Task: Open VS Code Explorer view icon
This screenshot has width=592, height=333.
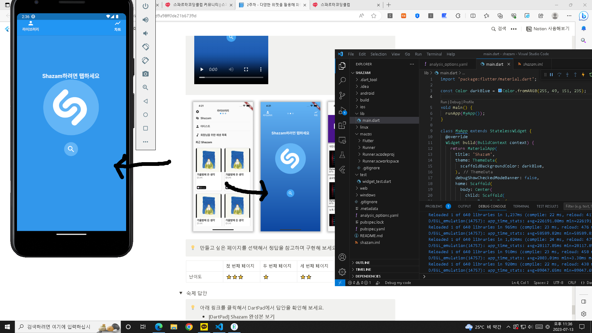Action: click(x=342, y=66)
